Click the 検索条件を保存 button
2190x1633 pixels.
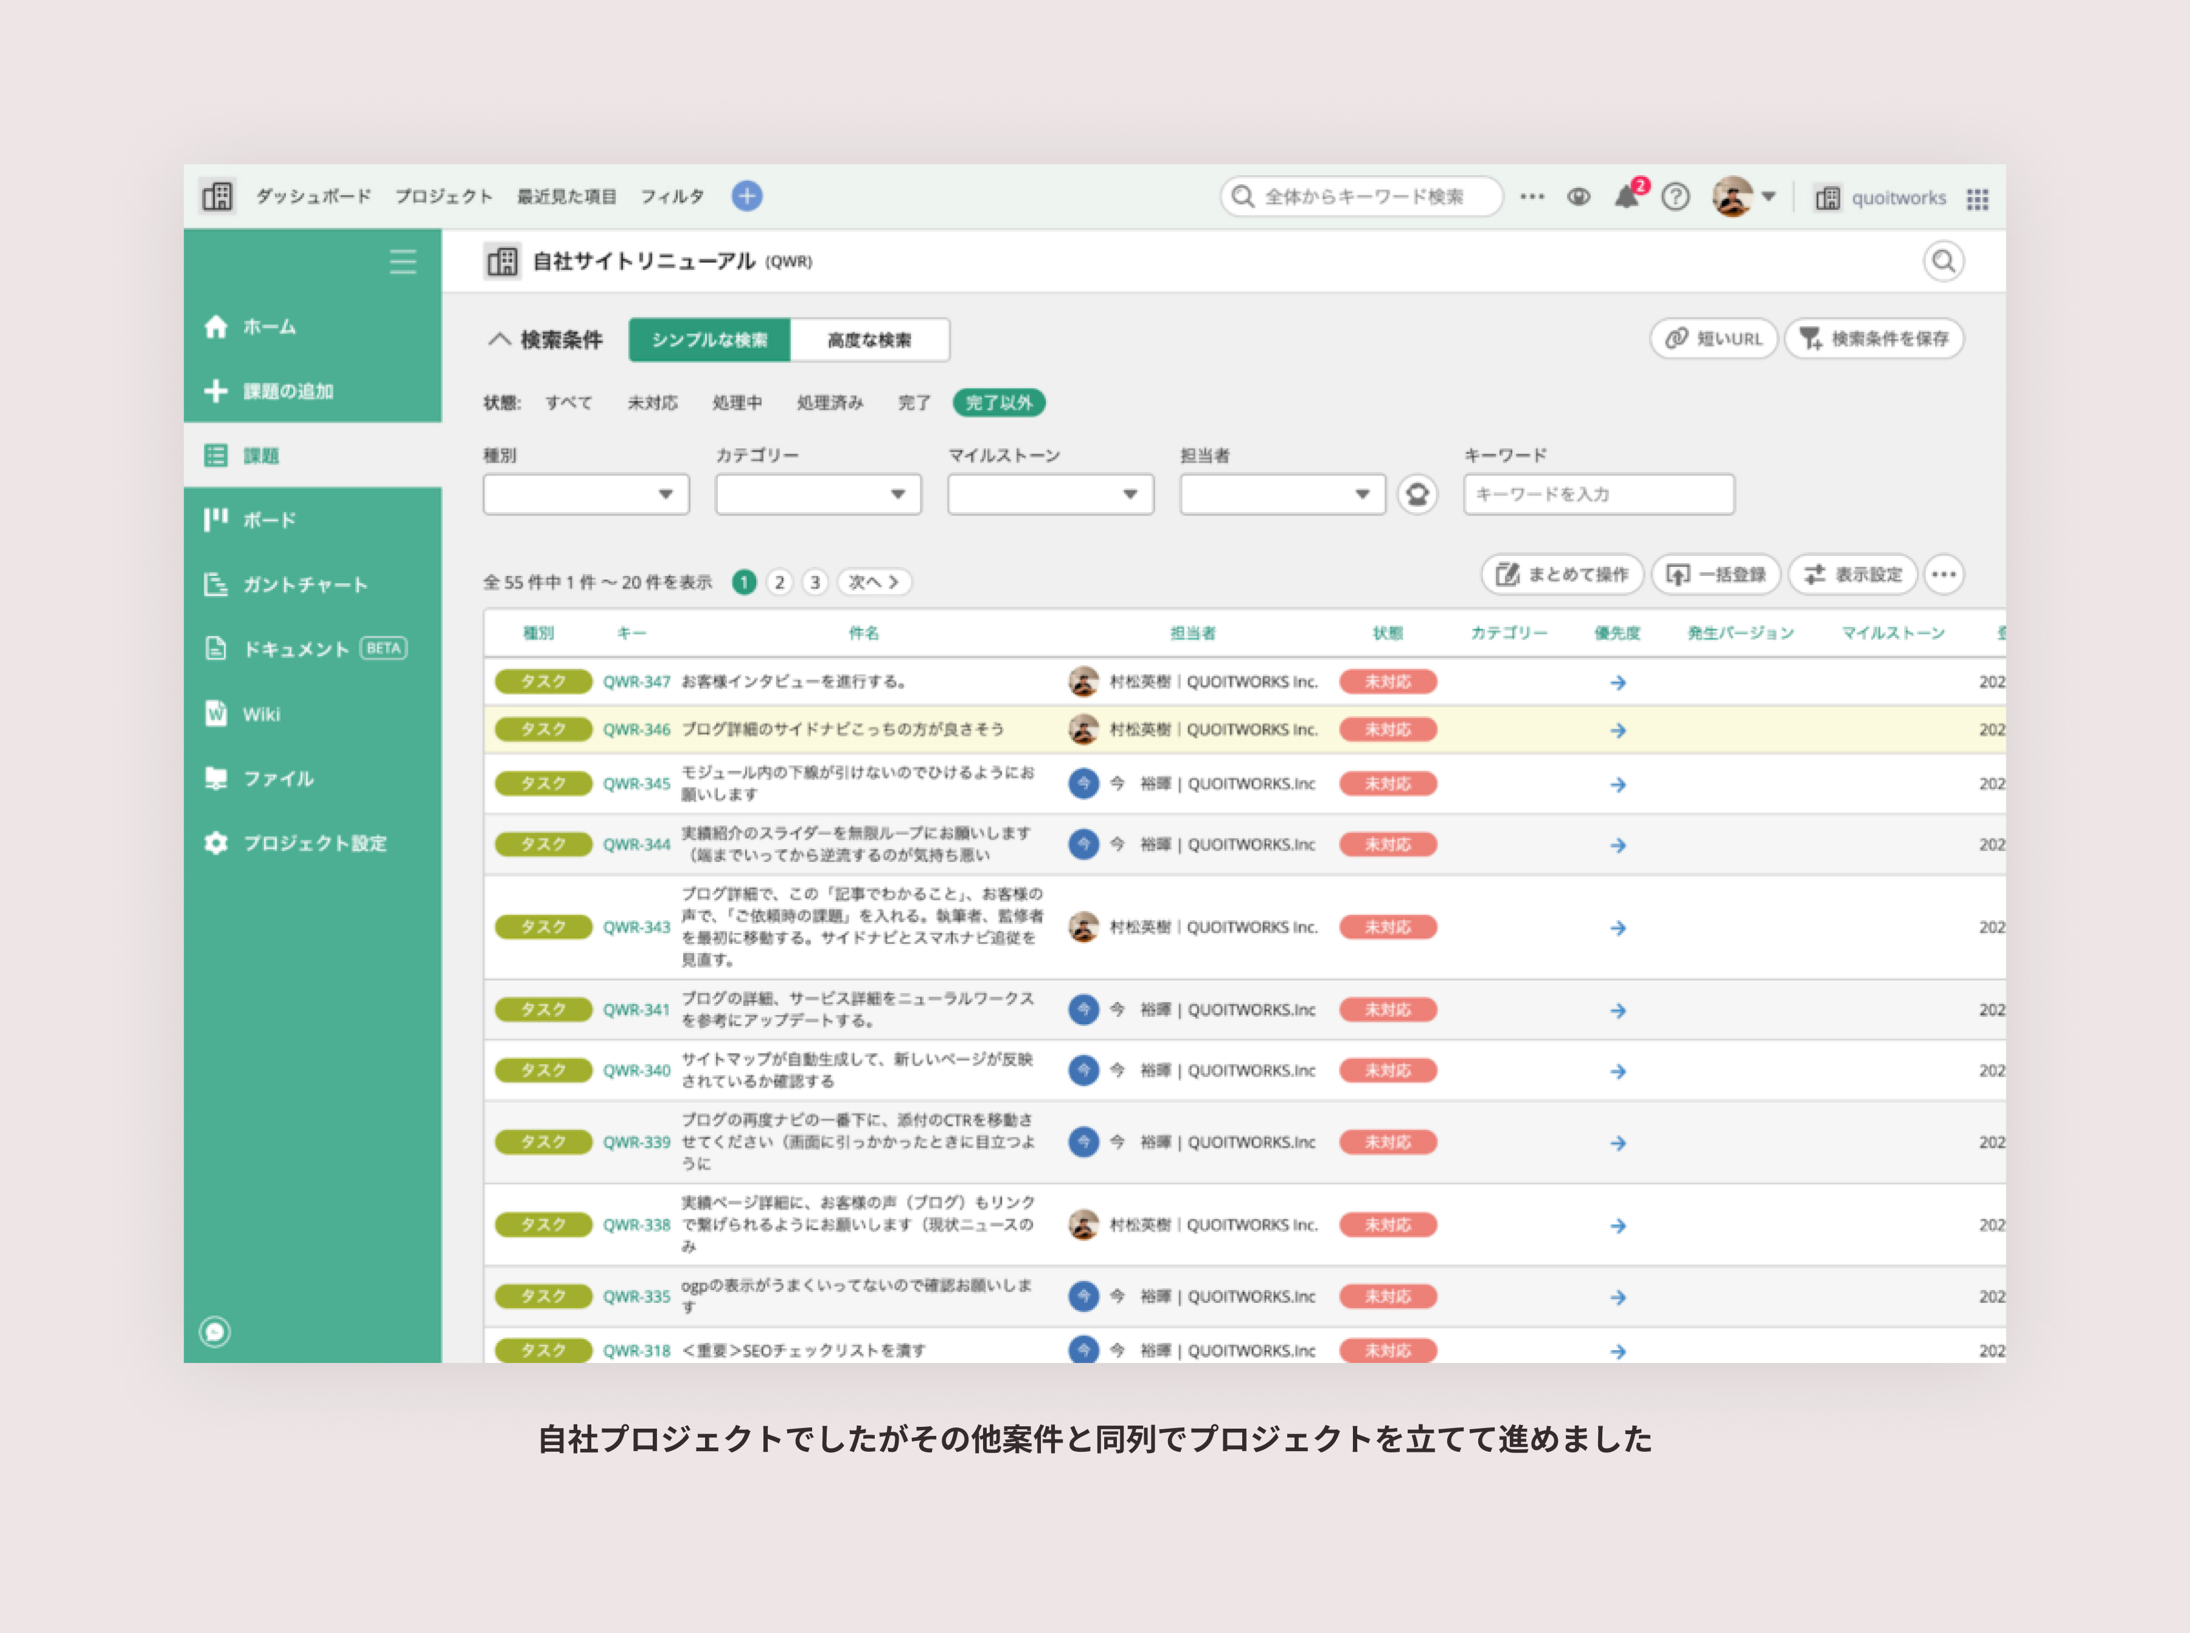pyautogui.click(x=1874, y=339)
